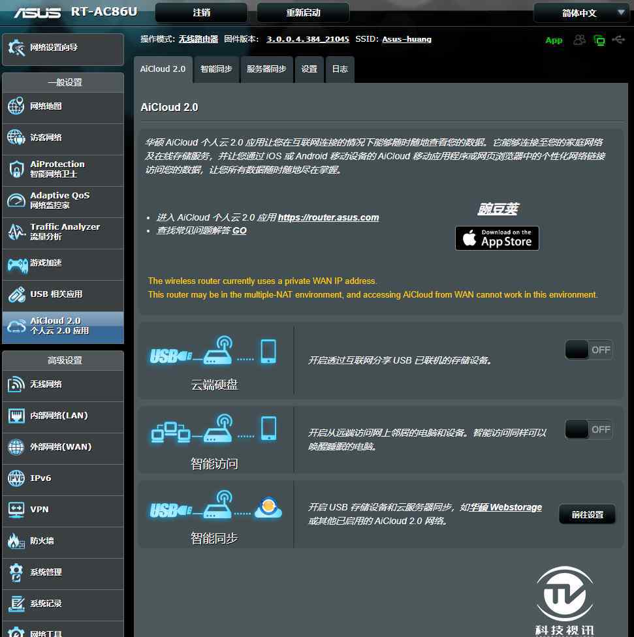This screenshot has width=634, height=637.
Task: Open the 网络设置向导 setup wizard icon
Action: coord(16,48)
